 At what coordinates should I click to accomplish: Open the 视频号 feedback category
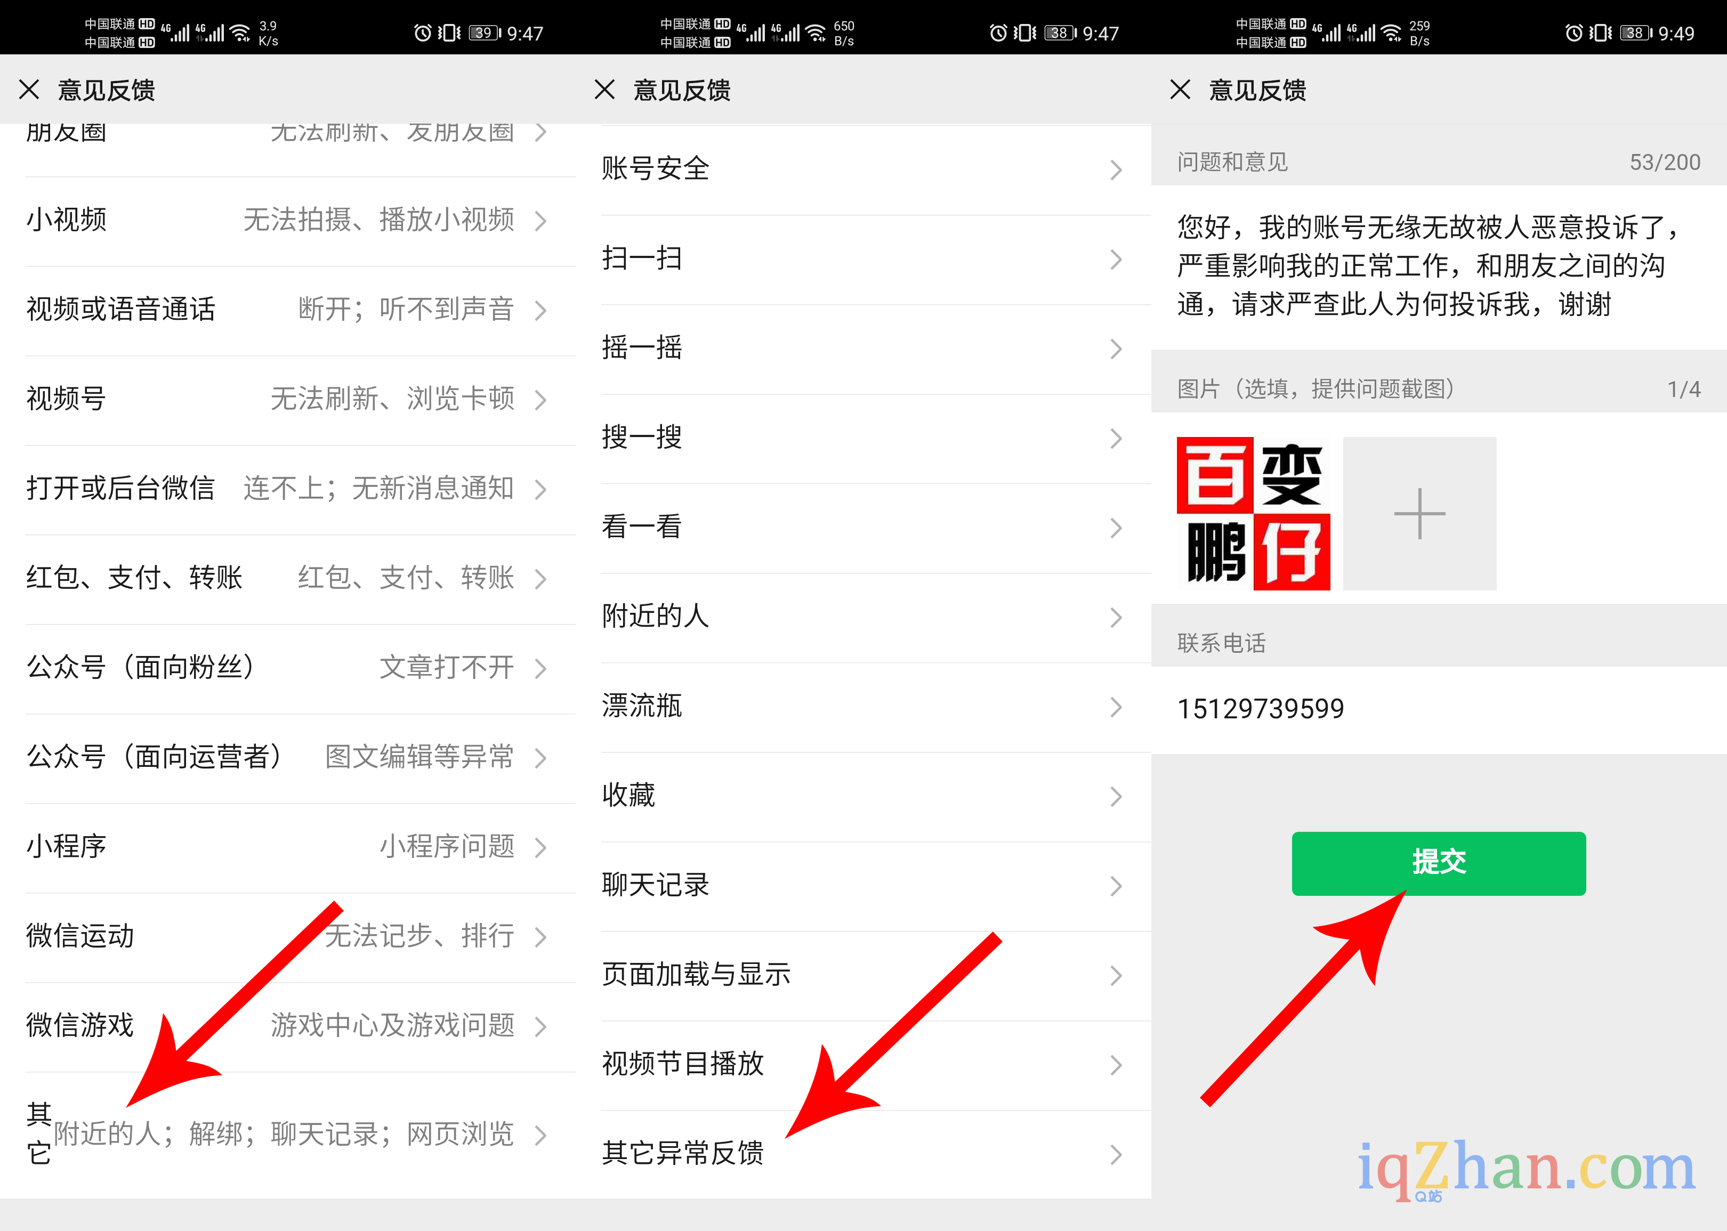coord(287,400)
